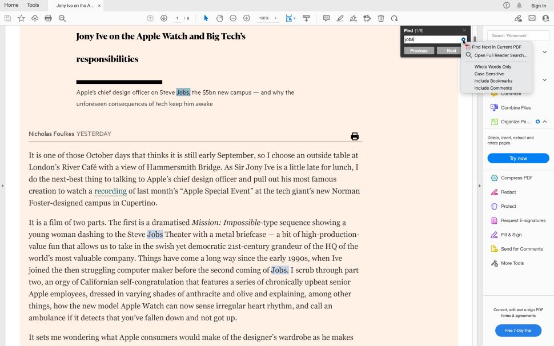Open the recording hyperlink in the article

coord(110,191)
